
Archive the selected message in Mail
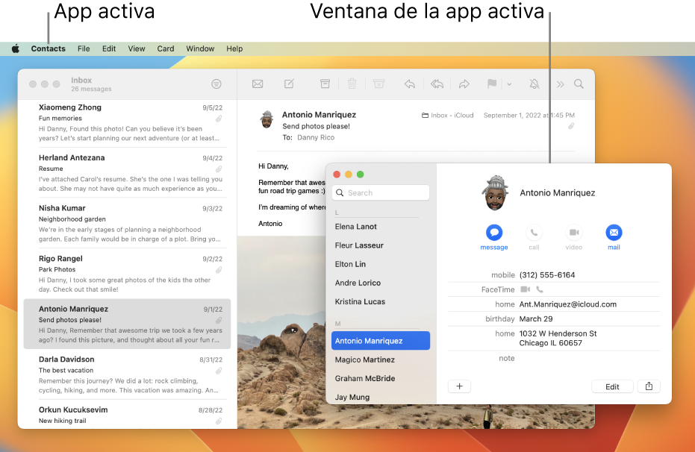click(325, 84)
